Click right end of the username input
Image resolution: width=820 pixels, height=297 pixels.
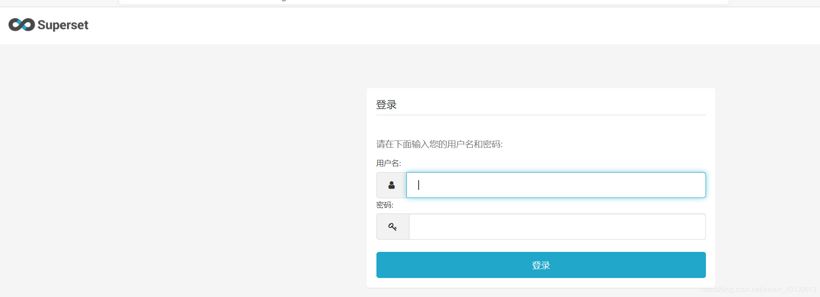pyautogui.click(x=693, y=185)
